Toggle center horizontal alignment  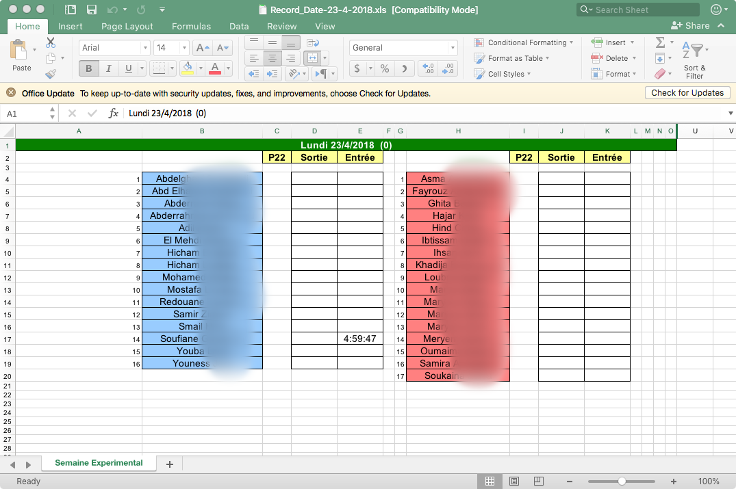272,58
